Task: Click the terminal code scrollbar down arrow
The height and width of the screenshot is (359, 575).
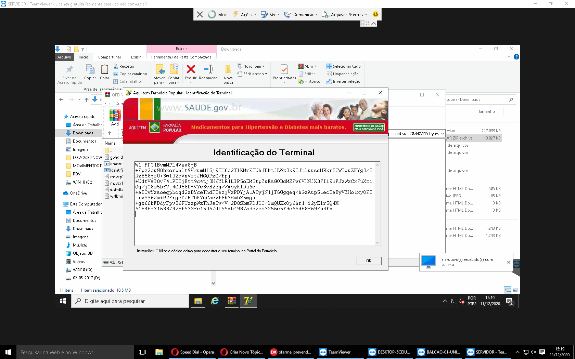Action: (x=378, y=243)
